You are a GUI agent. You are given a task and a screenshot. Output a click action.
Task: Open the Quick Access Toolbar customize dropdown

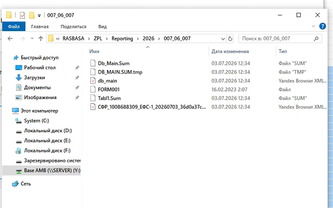(39, 16)
